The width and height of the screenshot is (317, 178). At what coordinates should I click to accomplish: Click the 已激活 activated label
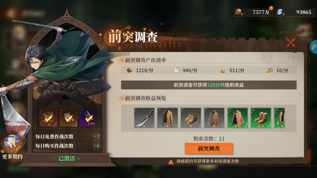tap(67, 158)
